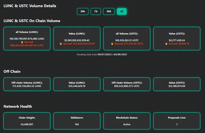
Task: Click the on-chain Value (LUNC) card
Action: 77,39
